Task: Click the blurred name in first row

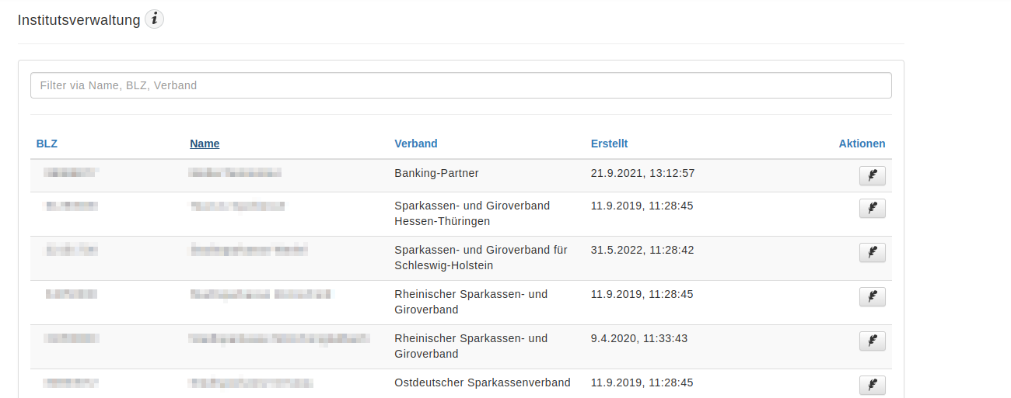Action: (235, 173)
